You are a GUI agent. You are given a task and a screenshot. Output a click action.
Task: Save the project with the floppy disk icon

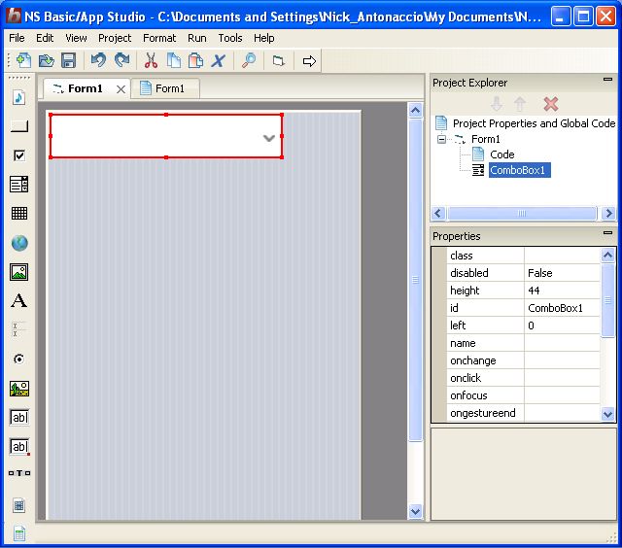click(x=69, y=60)
